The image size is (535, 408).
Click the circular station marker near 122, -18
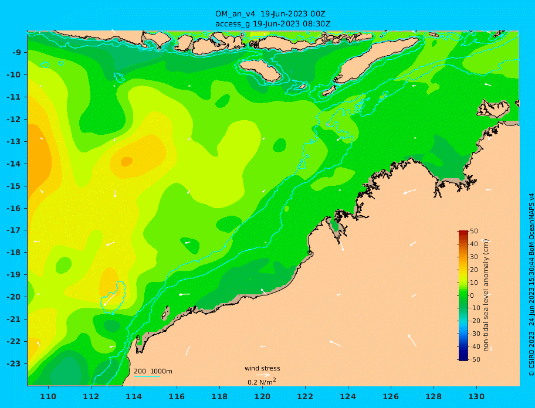(310, 253)
